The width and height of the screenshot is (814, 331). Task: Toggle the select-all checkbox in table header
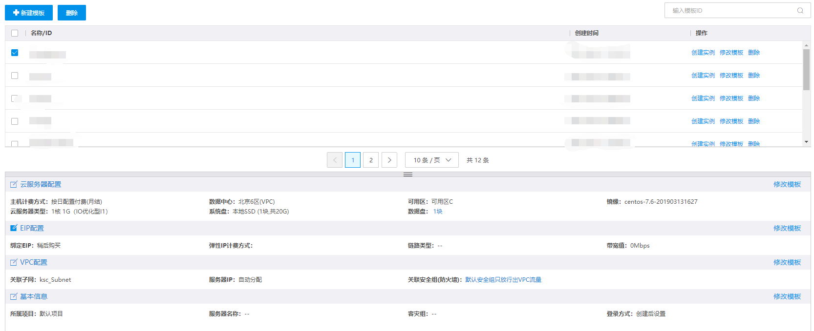[15, 33]
